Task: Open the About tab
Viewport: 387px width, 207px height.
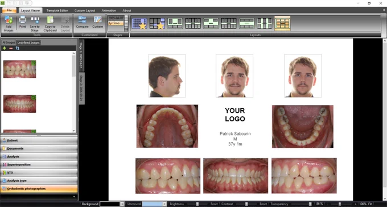Action: [x=127, y=11]
